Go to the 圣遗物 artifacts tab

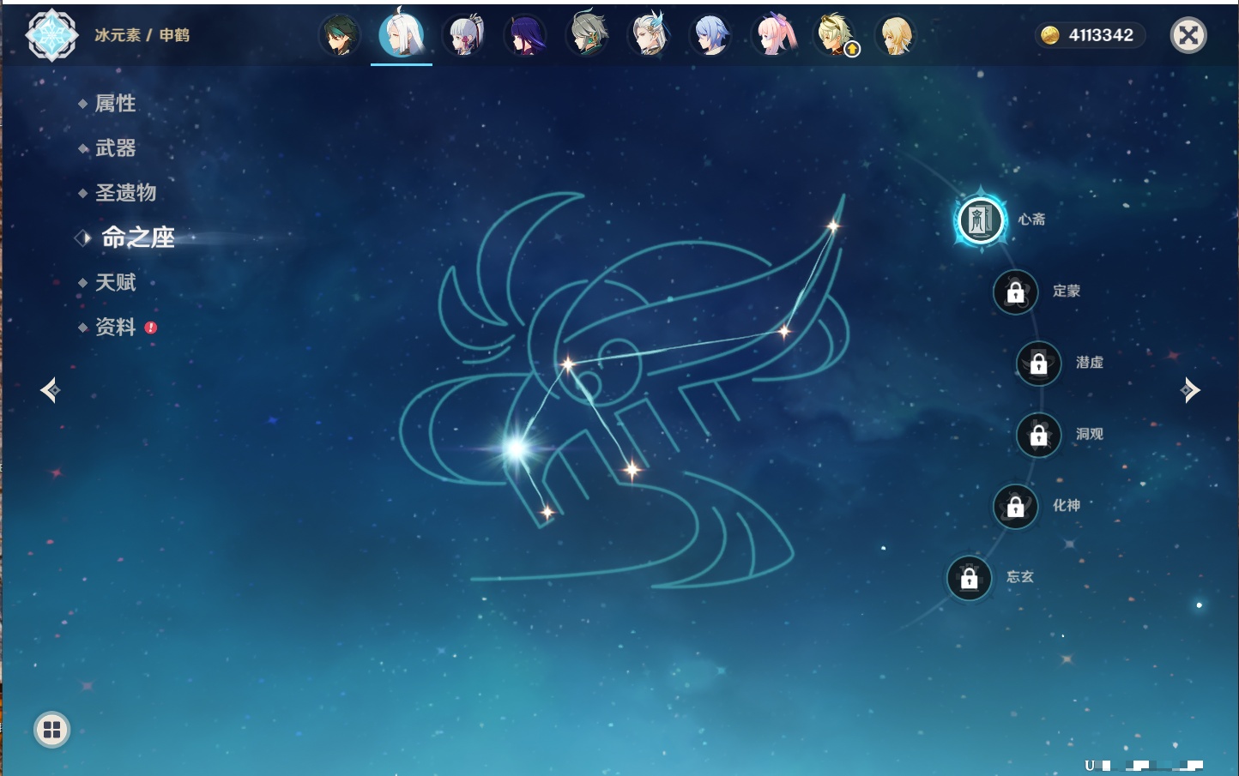(x=125, y=193)
